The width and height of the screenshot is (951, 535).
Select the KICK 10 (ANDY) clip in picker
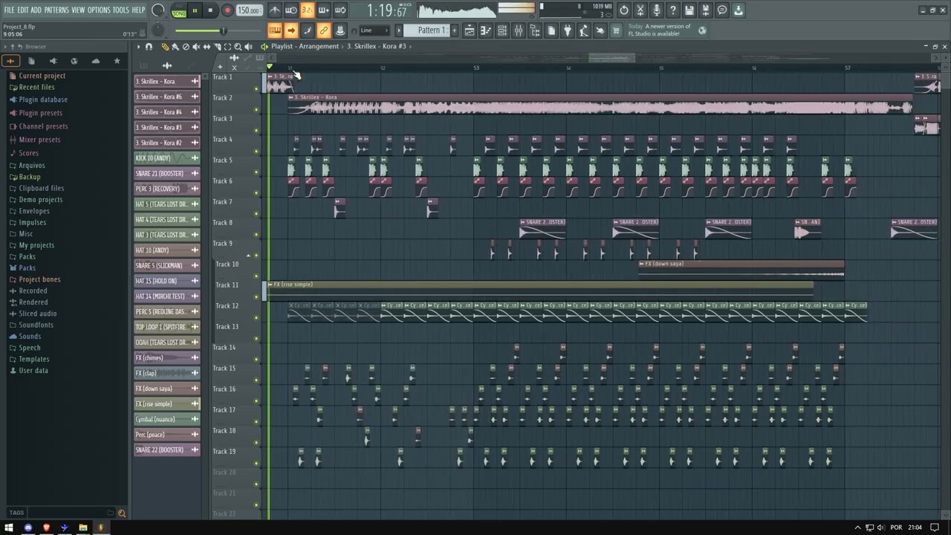pos(166,158)
